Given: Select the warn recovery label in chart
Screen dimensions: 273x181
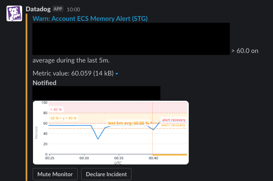Looking at the screenshot, I should click(173, 125).
